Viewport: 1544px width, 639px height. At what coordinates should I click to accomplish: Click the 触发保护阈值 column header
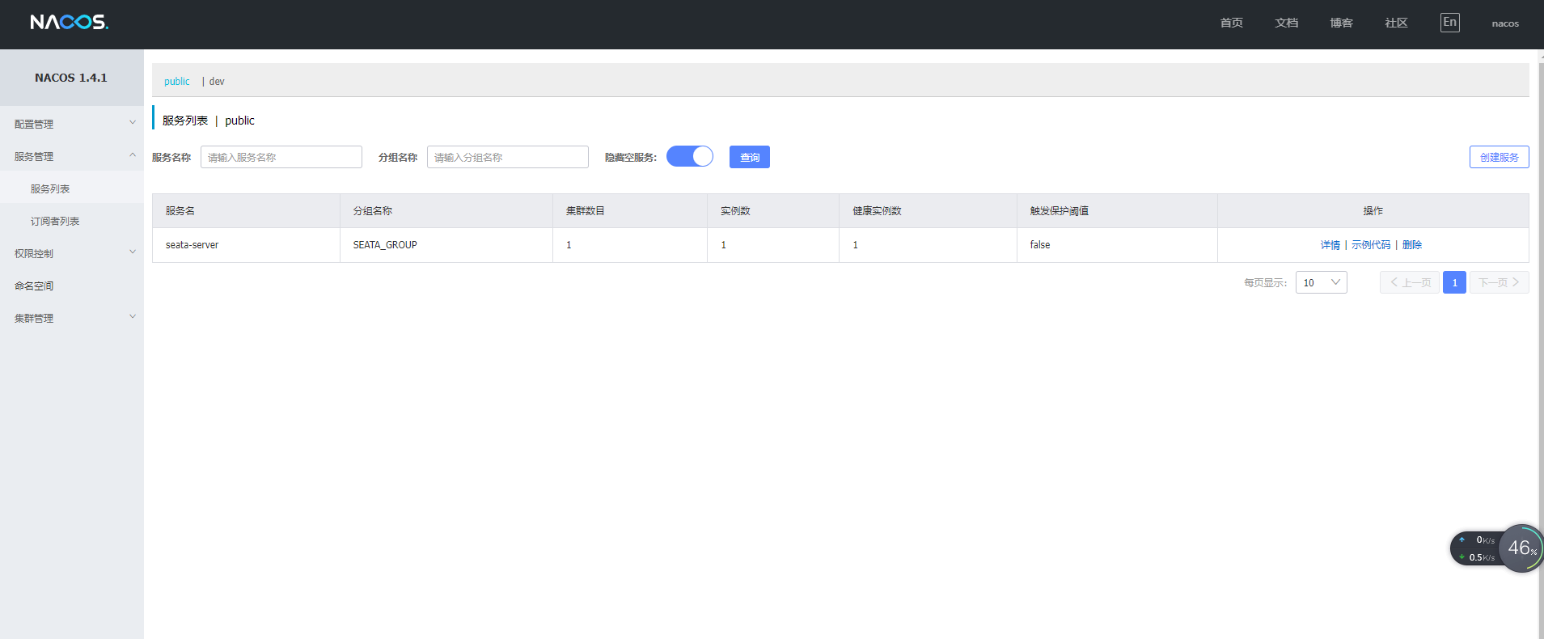1117,211
